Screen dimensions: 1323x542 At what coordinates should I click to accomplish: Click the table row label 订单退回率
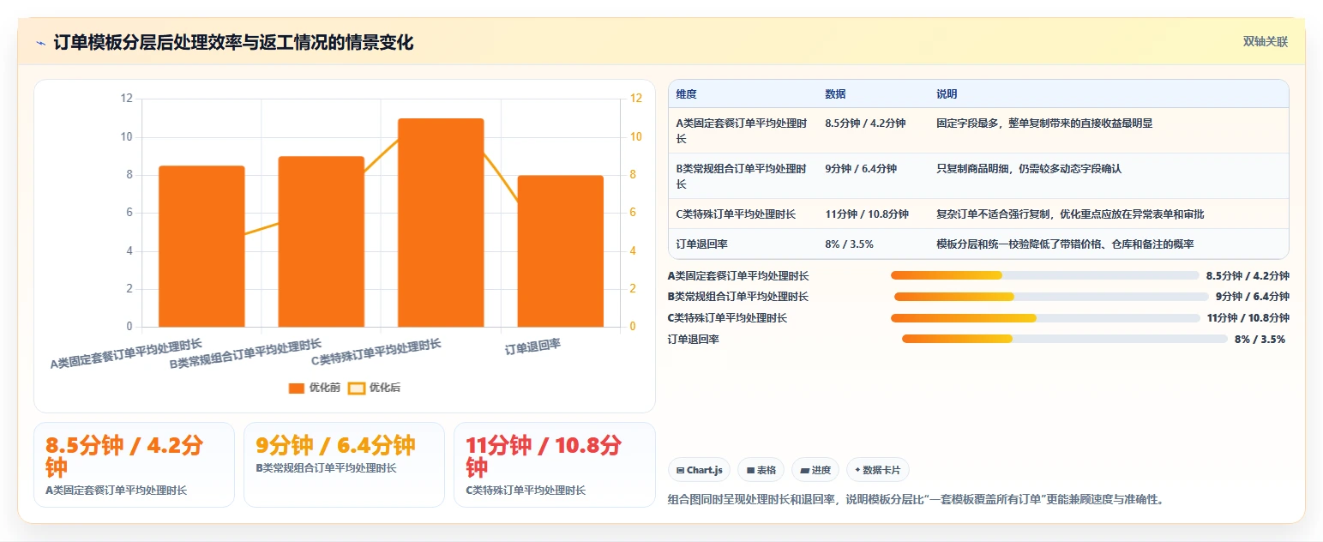pos(701,244)
